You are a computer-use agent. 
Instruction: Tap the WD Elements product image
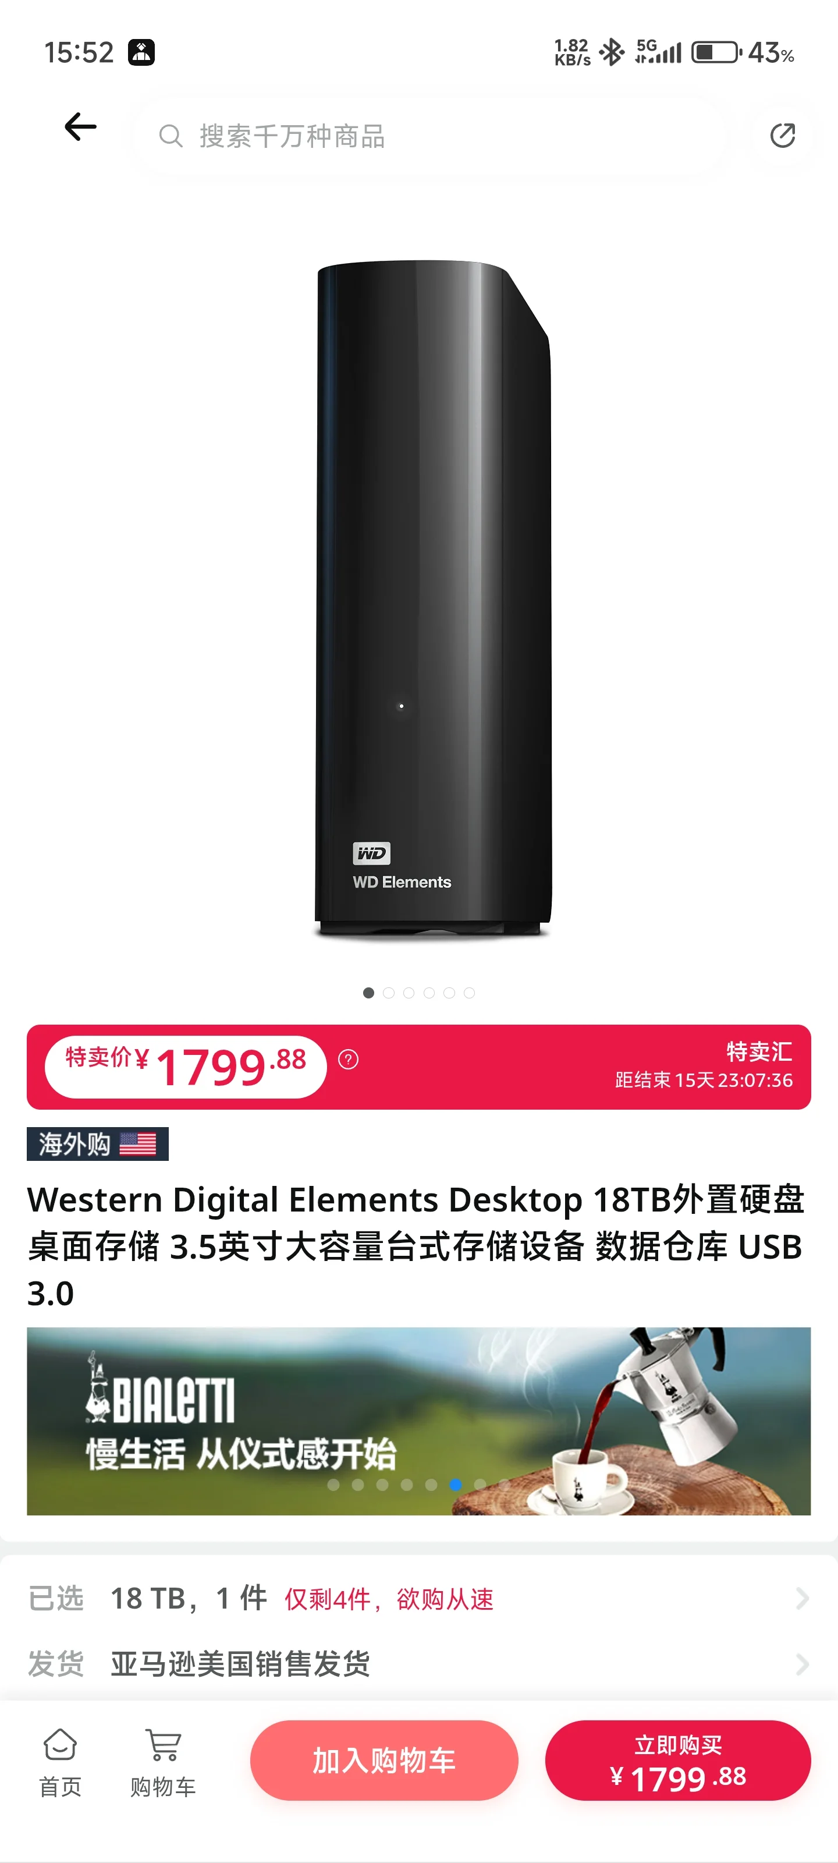(433, 600)
